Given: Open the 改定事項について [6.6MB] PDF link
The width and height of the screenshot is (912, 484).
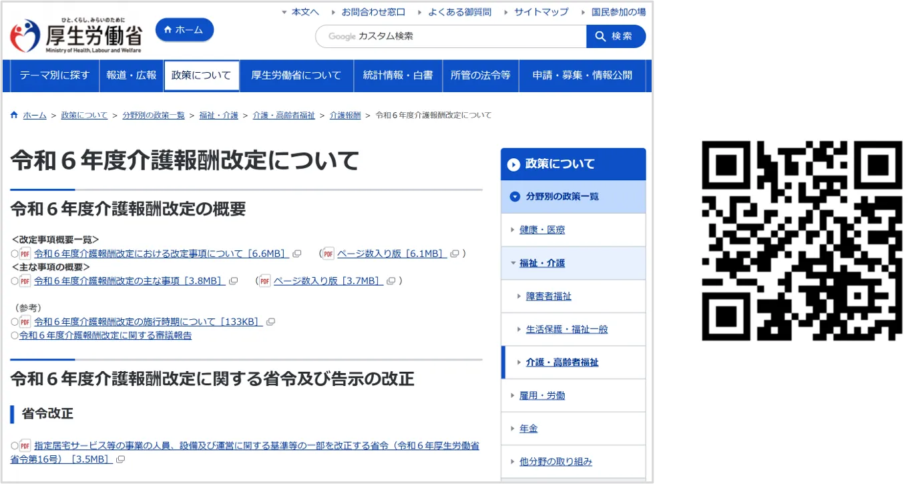Looking at the screenshot, I should [161, 254].
